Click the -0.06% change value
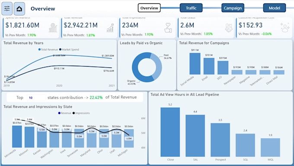 click(x=266, y=34)
